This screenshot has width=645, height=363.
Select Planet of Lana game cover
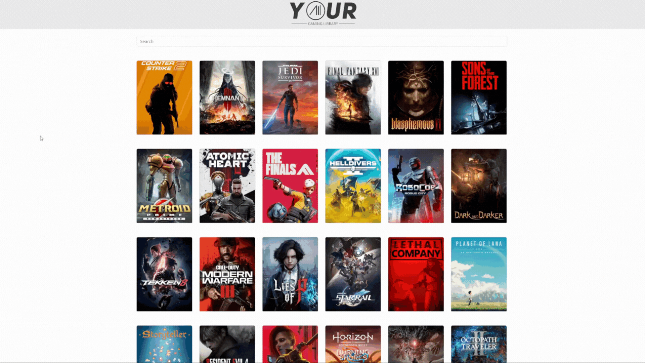tap(478, 274)
